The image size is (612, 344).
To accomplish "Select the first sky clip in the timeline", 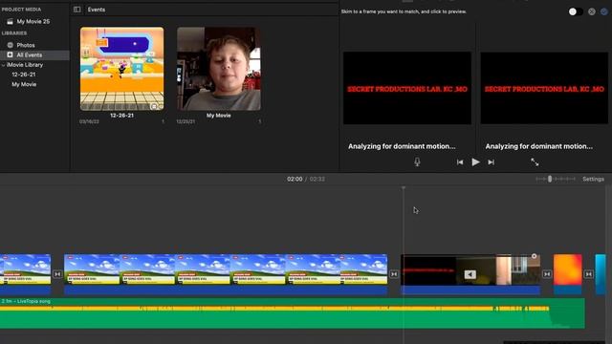I will [x=26, y=274].
